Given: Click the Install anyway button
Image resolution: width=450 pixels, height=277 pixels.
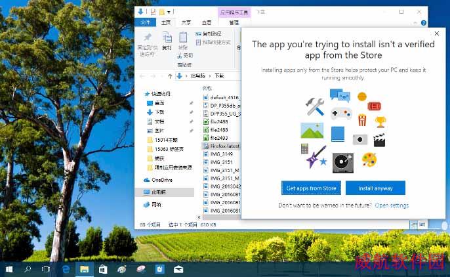Looking at the screenshot, I should (x=375, y=188).
